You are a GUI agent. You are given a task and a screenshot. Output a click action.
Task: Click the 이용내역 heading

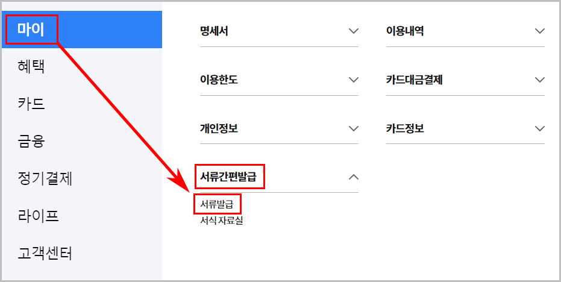[x=405, y=31]
